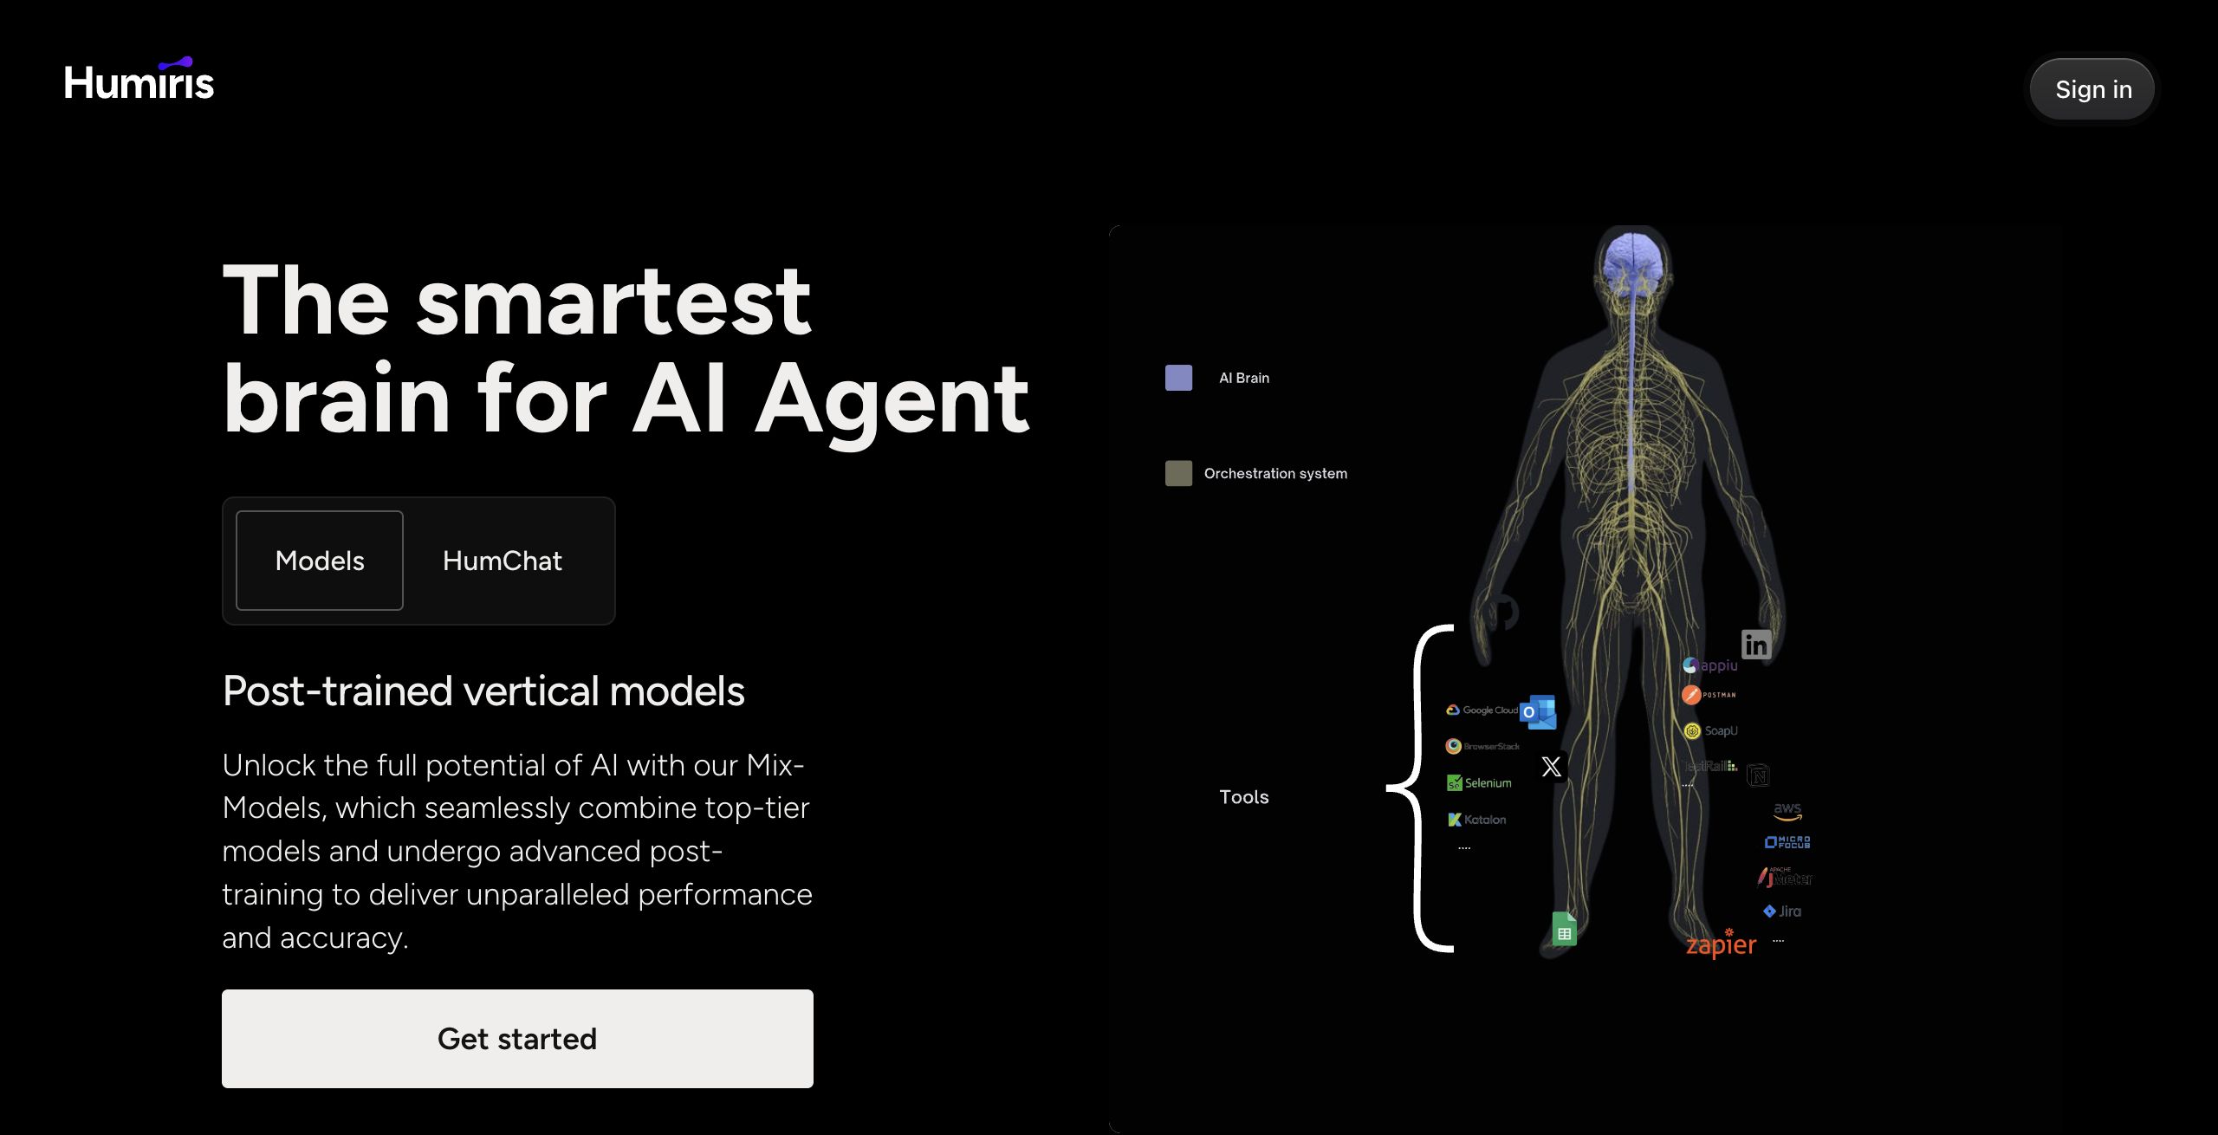Click the Katalon logo
Image resolution: width=2218 pixels, height=1135 pixels.
[1477, 820]
